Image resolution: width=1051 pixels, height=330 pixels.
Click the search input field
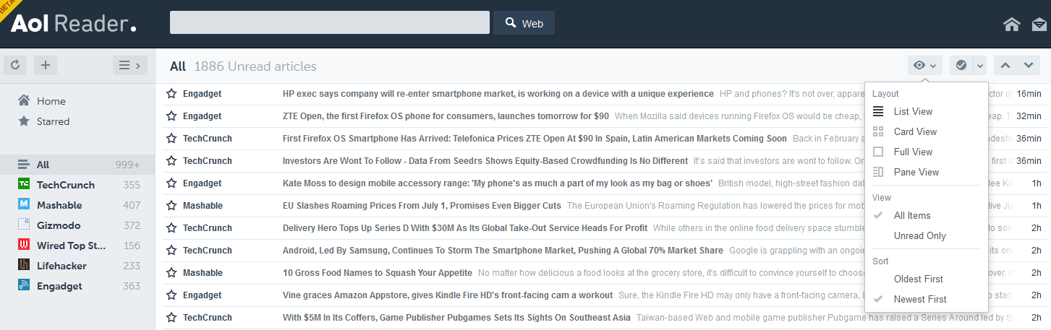pos(329,22)
